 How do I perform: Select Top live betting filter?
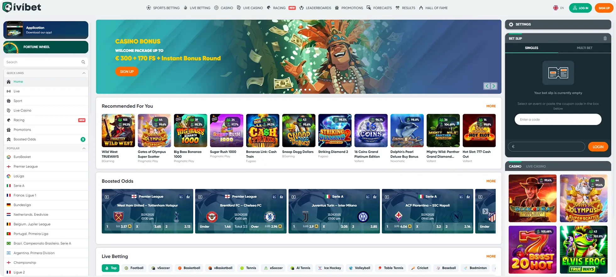pos(111,268)
